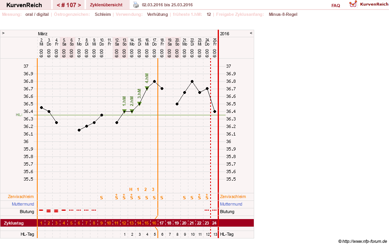389x246 pixels.
Task: Click the März month label
Action: point(43,34)
